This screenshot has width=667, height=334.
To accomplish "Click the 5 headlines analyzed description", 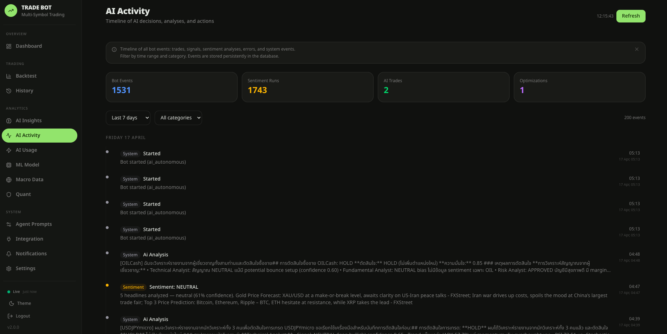I will [364, 299].
